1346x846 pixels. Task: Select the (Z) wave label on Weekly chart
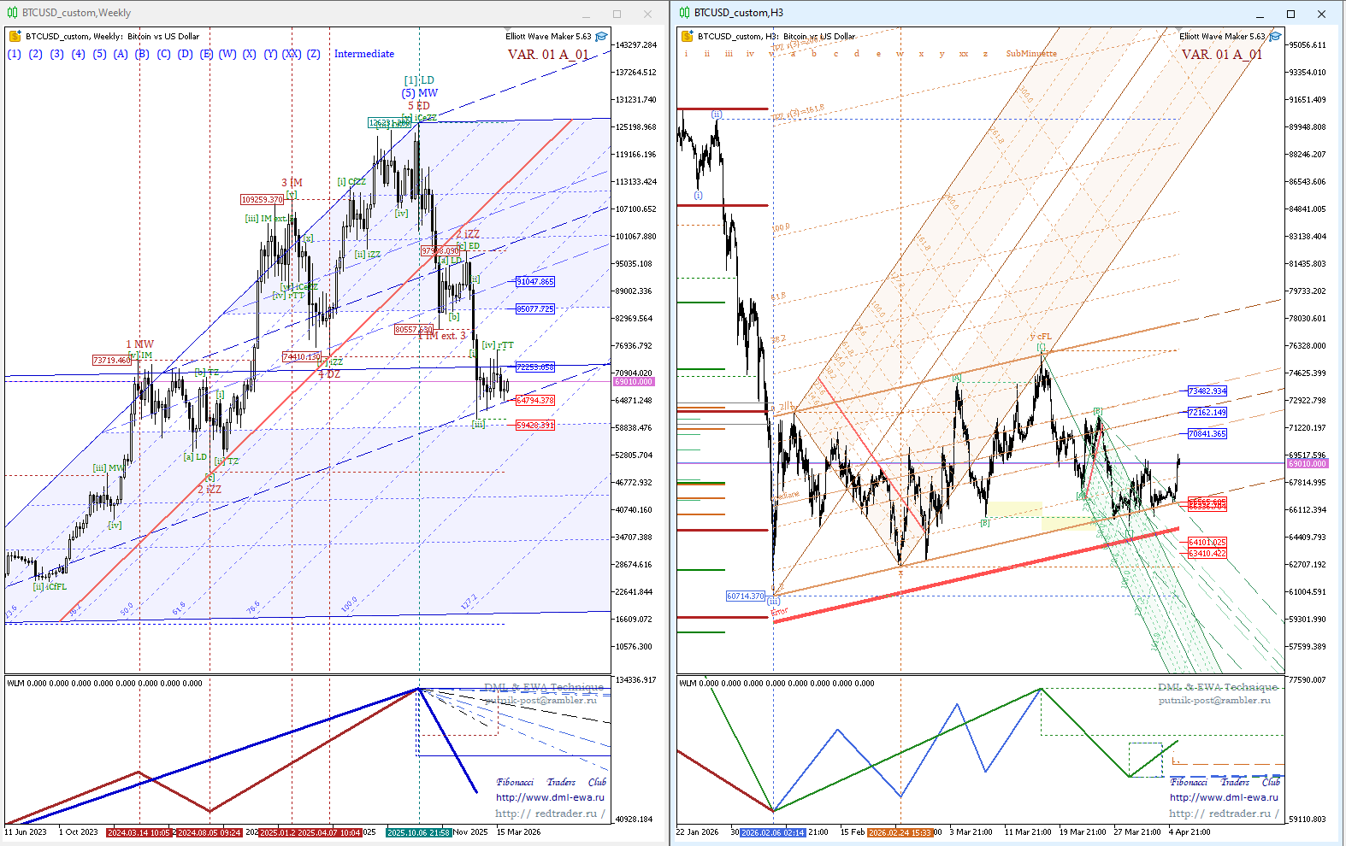(314, 54)
